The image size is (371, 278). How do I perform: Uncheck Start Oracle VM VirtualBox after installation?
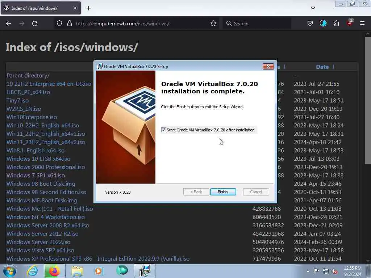[x=163, y=130]
